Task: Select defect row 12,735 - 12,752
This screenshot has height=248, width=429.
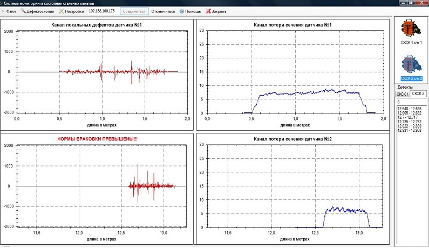Action: [x=409, y=122]
